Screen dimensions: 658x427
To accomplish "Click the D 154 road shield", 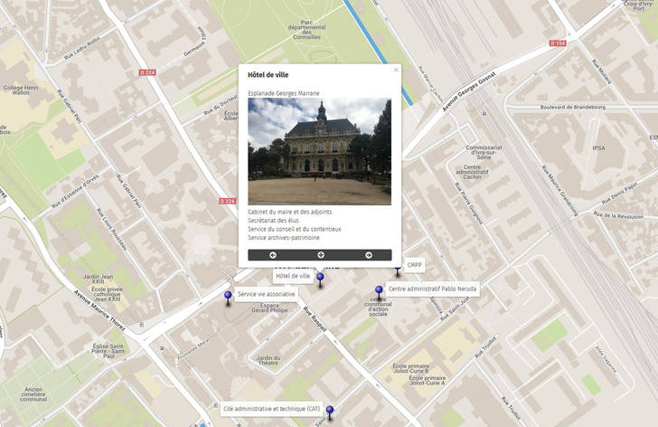I will pyautogui.click(x=558, y=43).
